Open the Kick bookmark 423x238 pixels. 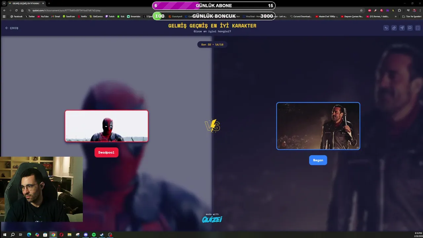point(121,16)
